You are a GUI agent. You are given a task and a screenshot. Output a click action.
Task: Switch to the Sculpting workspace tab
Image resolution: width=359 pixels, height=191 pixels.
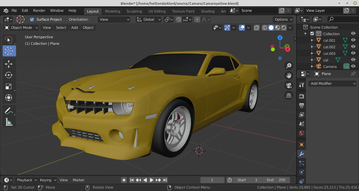134,11
